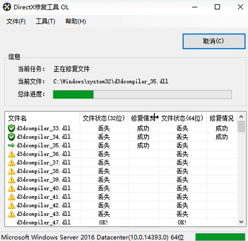
Task: Click the 总体进度 overall progress bar
Action: 142,95
